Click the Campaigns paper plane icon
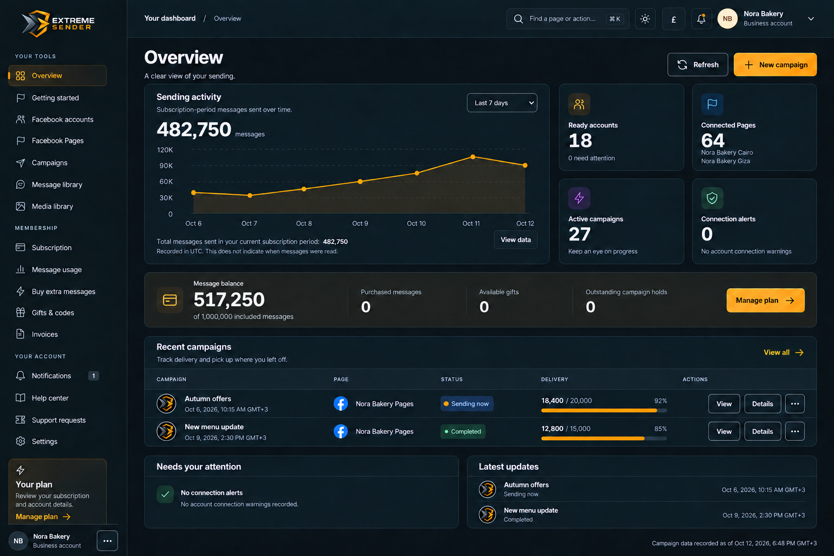 (21, 163)
